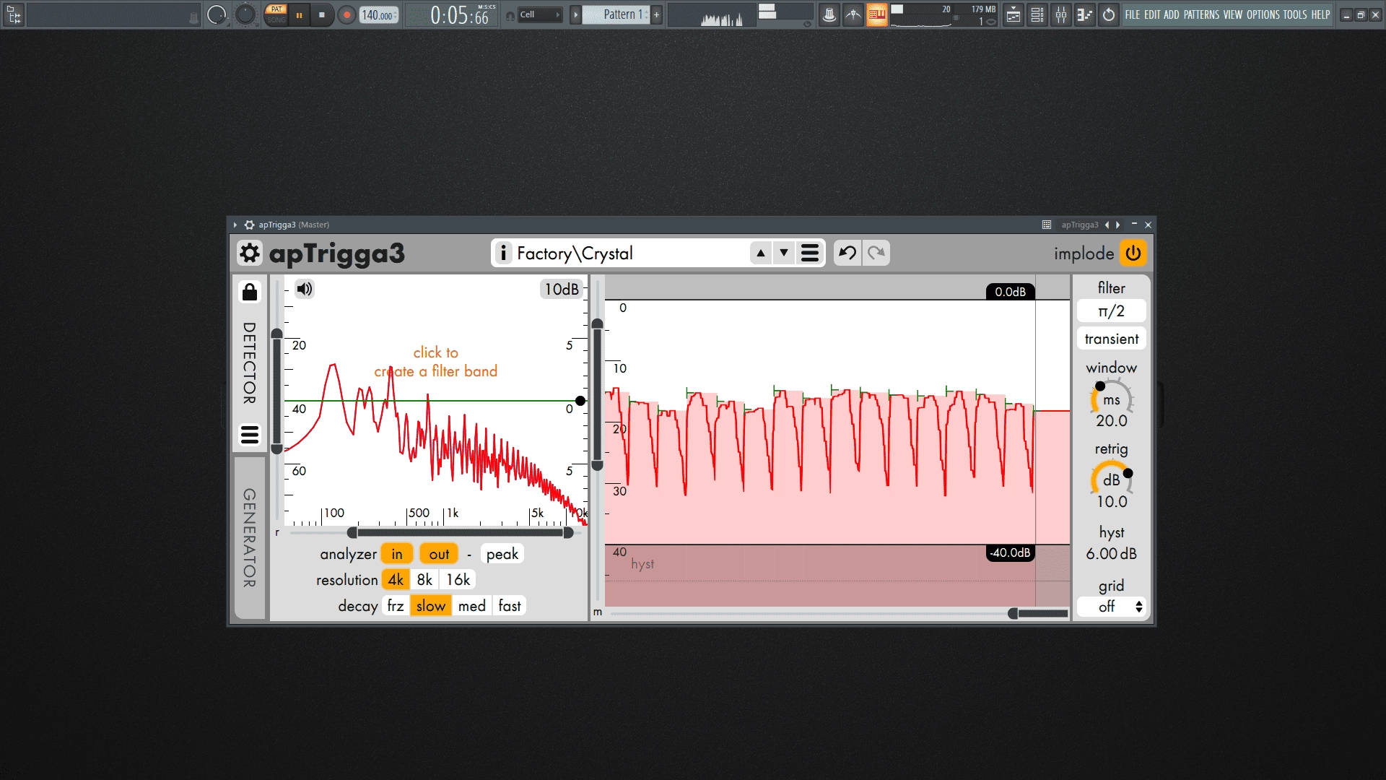This screenshot has width=1386, height=780.
Task: Set analyzer decay to med
Action: (472, 606)
